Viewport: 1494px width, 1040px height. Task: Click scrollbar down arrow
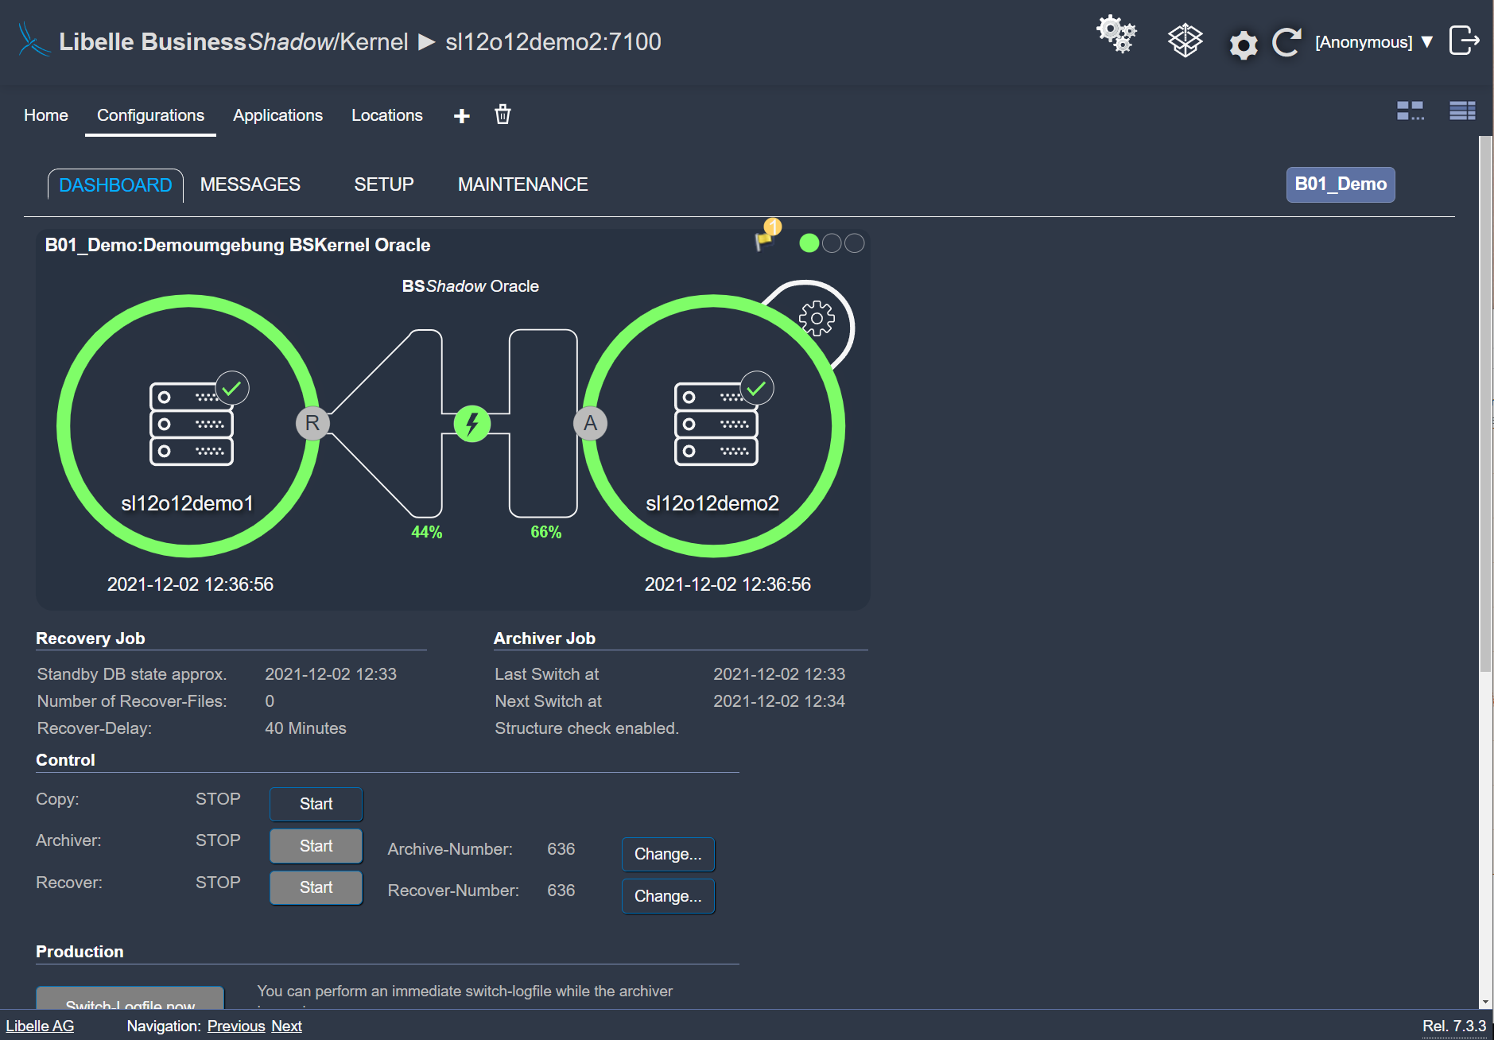click(1485, 1003)
